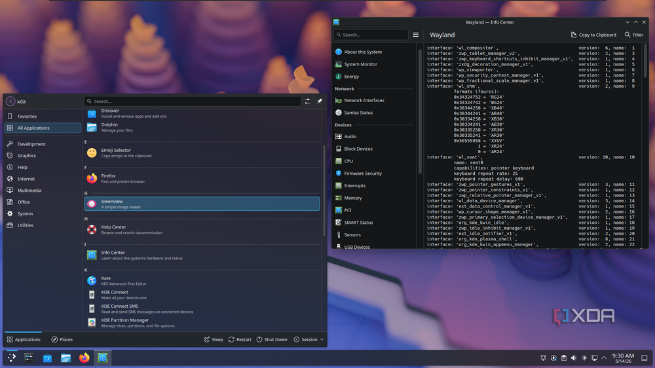Click the Restart button
Viewport: 655px width, 368px height.
click(x=240, y=340)
